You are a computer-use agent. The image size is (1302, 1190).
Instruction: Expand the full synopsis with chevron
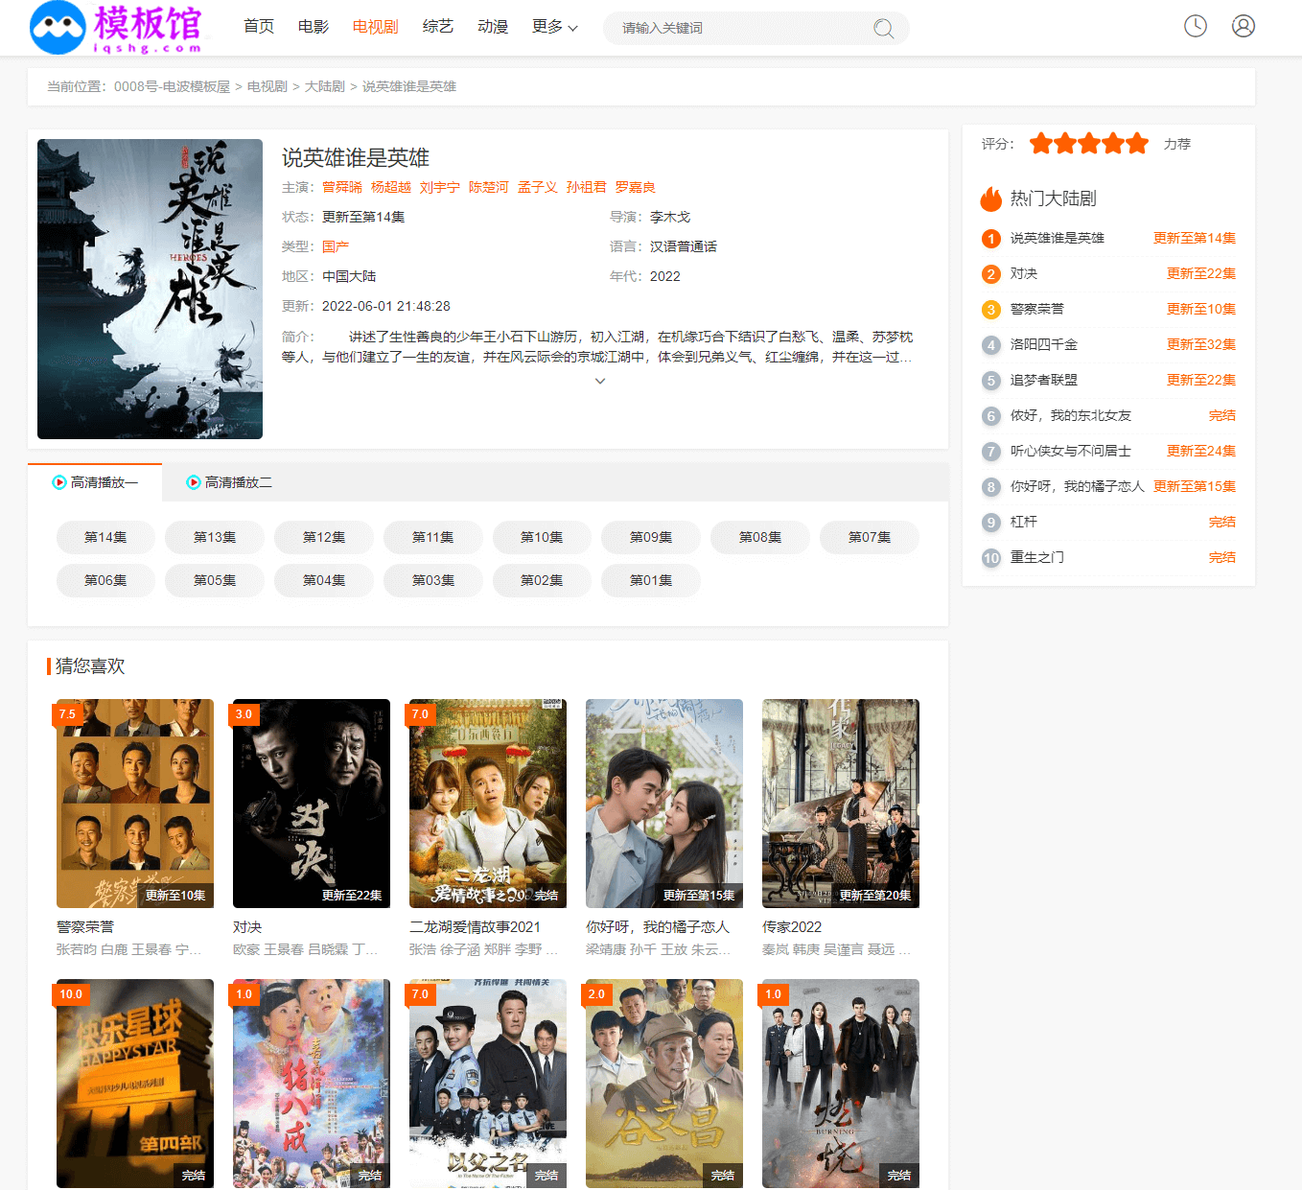tap(600, 381)
